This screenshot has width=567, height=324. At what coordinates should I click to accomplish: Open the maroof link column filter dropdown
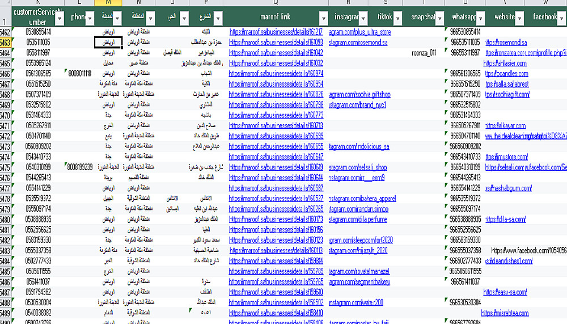pos(324,18)
